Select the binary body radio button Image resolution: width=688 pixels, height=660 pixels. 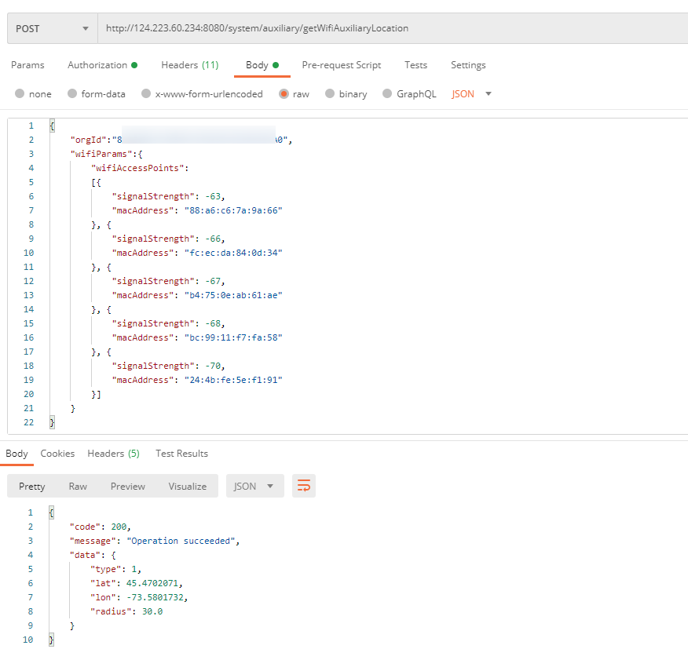[330, 94]
